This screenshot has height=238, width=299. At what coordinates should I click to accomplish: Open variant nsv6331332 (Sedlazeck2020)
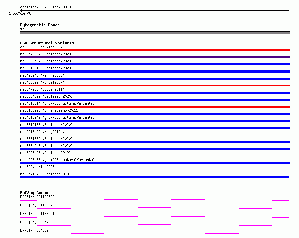pos(46,139)
